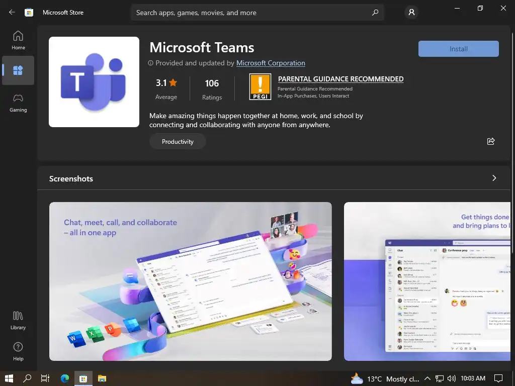Click the Productivity category tag
Image resolution: width=515 pixels, height=386 pixels.
pyautogui.click(x=178, y=141)
